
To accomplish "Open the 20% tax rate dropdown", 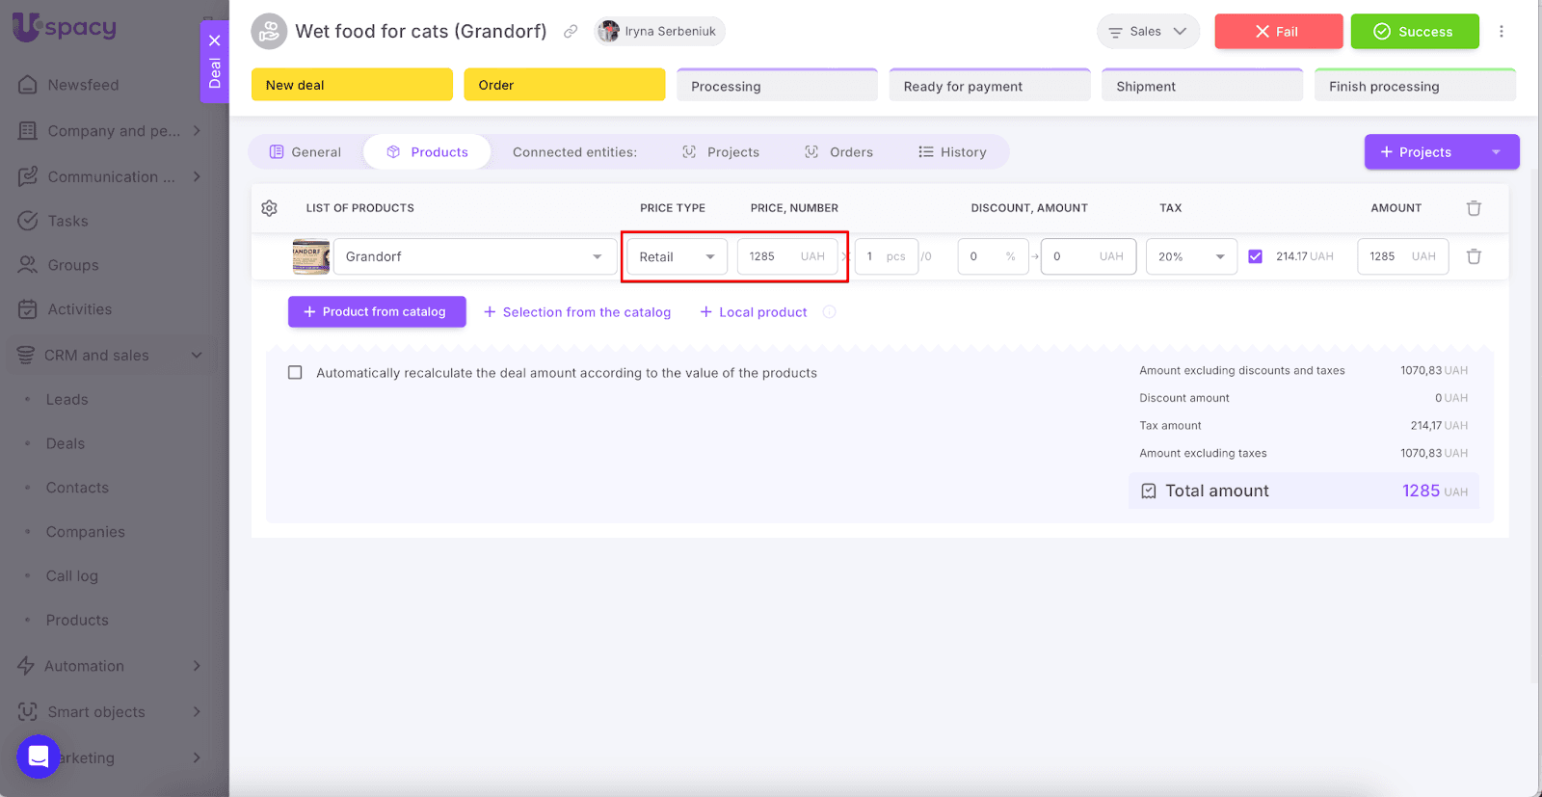I will [x=1190, y=256].
